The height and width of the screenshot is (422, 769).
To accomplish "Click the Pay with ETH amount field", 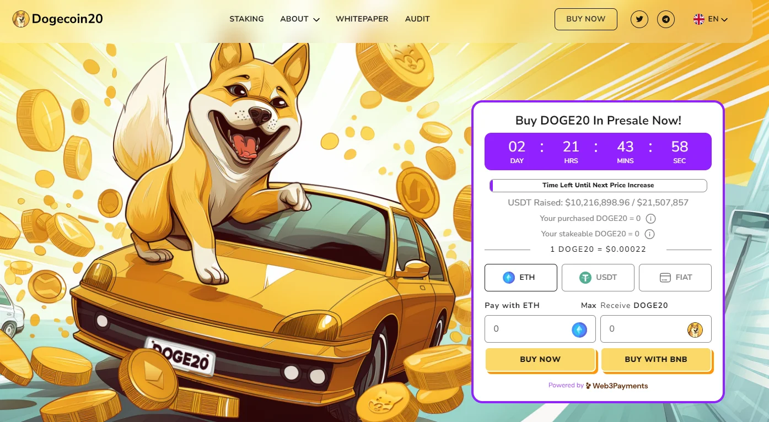I will coord(540,329).
